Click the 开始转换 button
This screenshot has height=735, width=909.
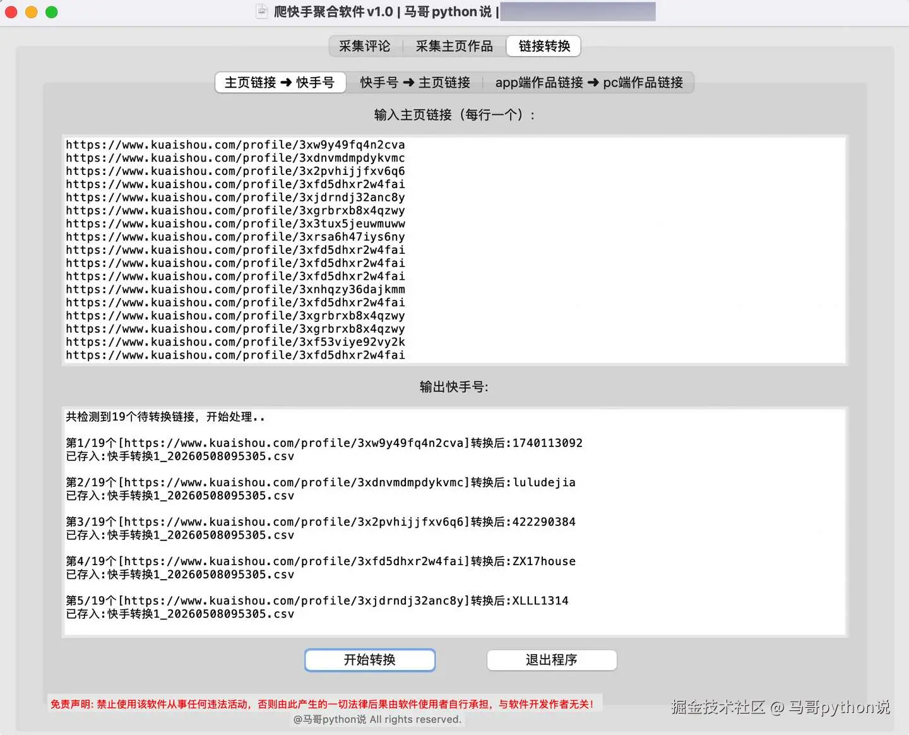pyautogui.click(x=370, y=660)
